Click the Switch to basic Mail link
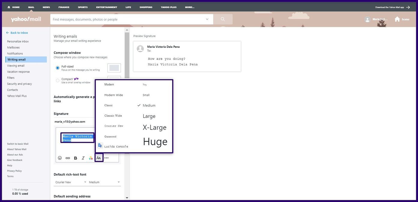The height and width of the screenshot is (202, 418). [x=18, y=144]
